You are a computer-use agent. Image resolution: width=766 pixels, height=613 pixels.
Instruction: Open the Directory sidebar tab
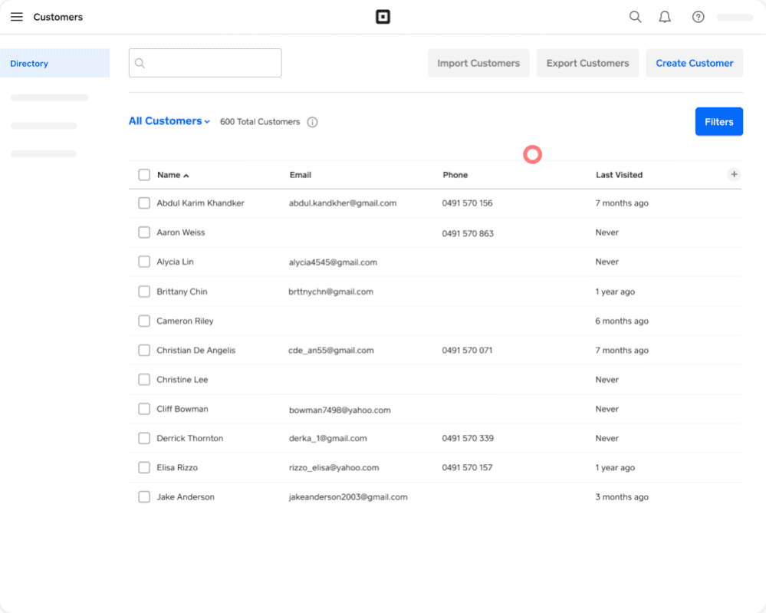coord(54,64)
